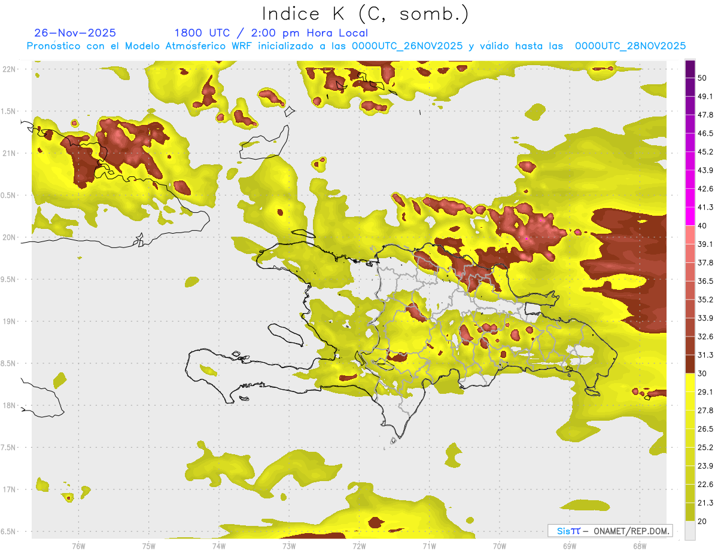The image size is (718, 554).
Task: Click latitude axis label '21N'
Action: pyautogui.click(x=9, y=153)
